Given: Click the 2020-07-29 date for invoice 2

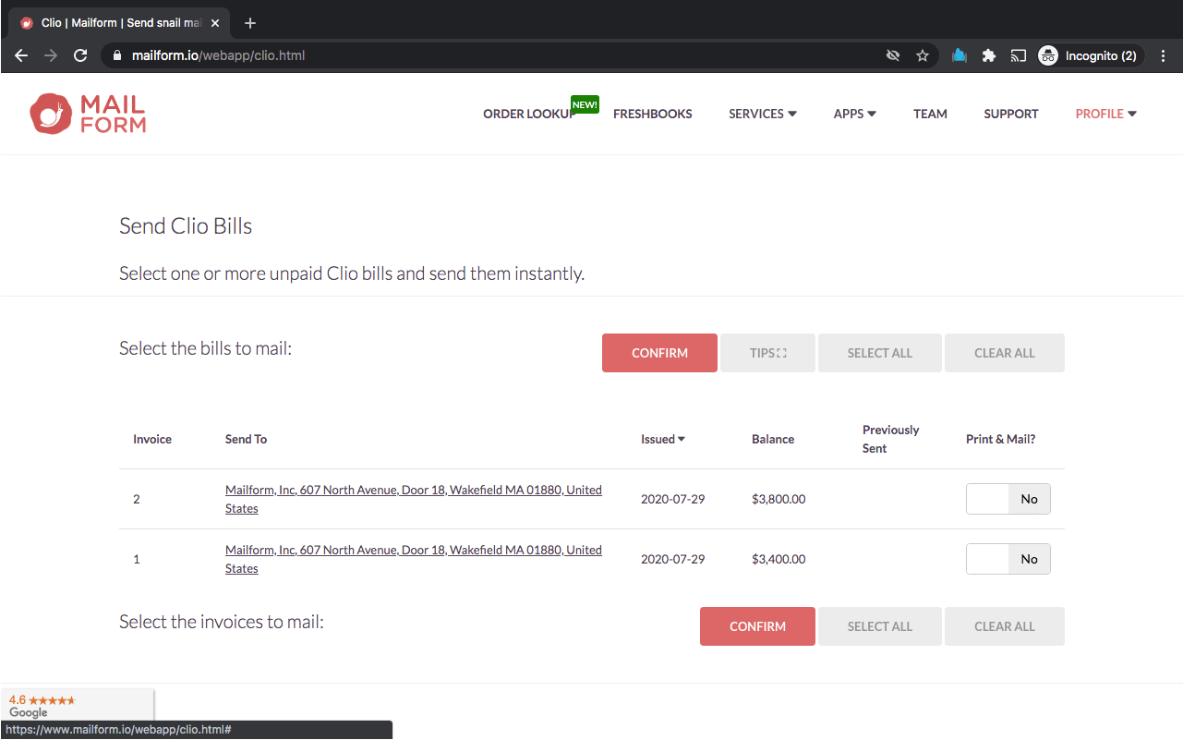Looking at the screenshot, I should click(x=673, y=499).
